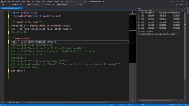Click the save all toolbar icon

pos(17,5)
